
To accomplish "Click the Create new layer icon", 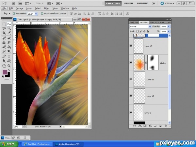I will coord(160,126).
